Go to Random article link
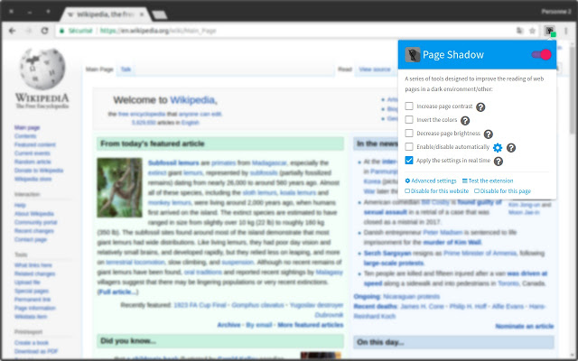 click(33, 162)
